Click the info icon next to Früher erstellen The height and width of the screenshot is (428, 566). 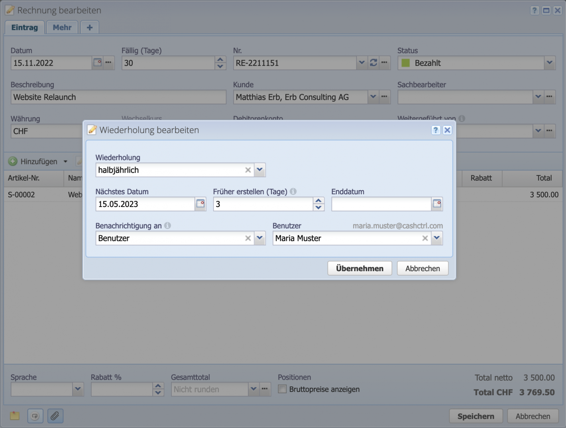[293, 191]
